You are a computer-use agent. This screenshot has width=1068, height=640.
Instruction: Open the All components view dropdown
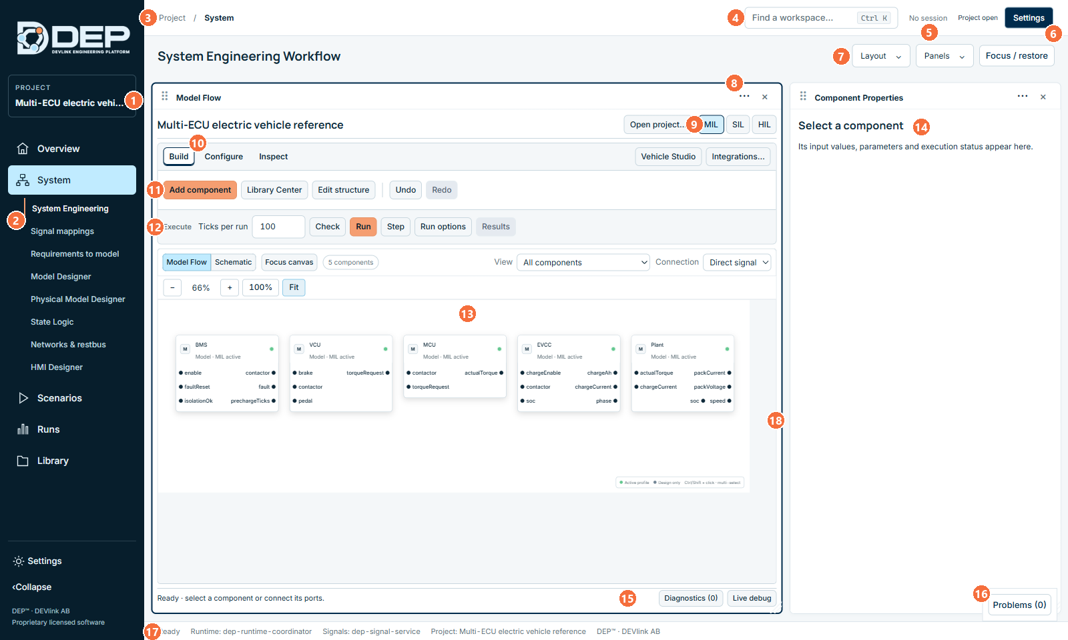583,263
